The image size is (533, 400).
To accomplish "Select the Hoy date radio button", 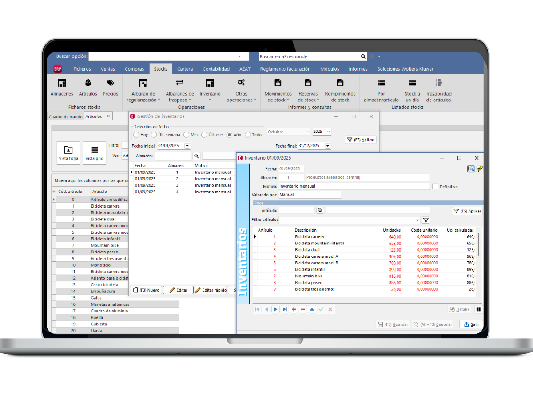I will [x=136, y=135].
